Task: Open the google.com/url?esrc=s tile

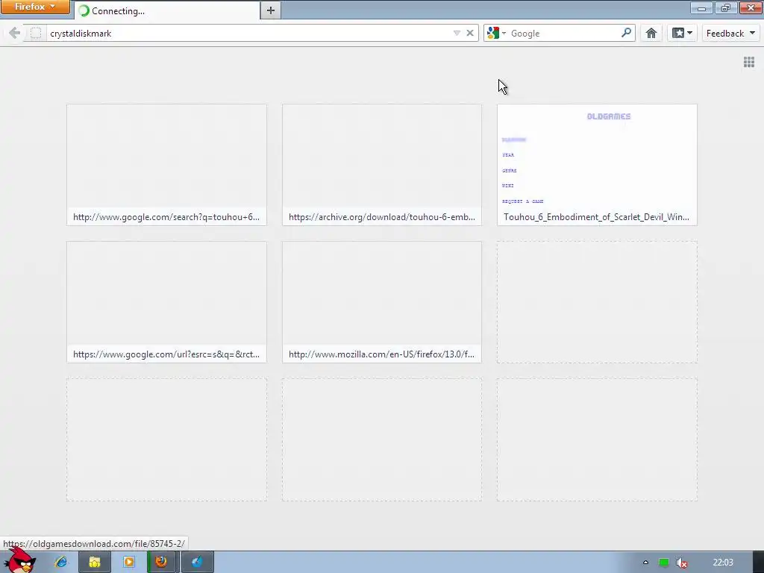Action: 166,302
